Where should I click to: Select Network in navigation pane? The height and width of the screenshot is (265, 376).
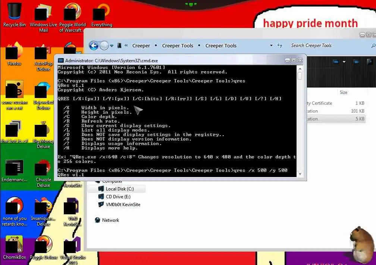pyautogui.click(x=107, y=220)
